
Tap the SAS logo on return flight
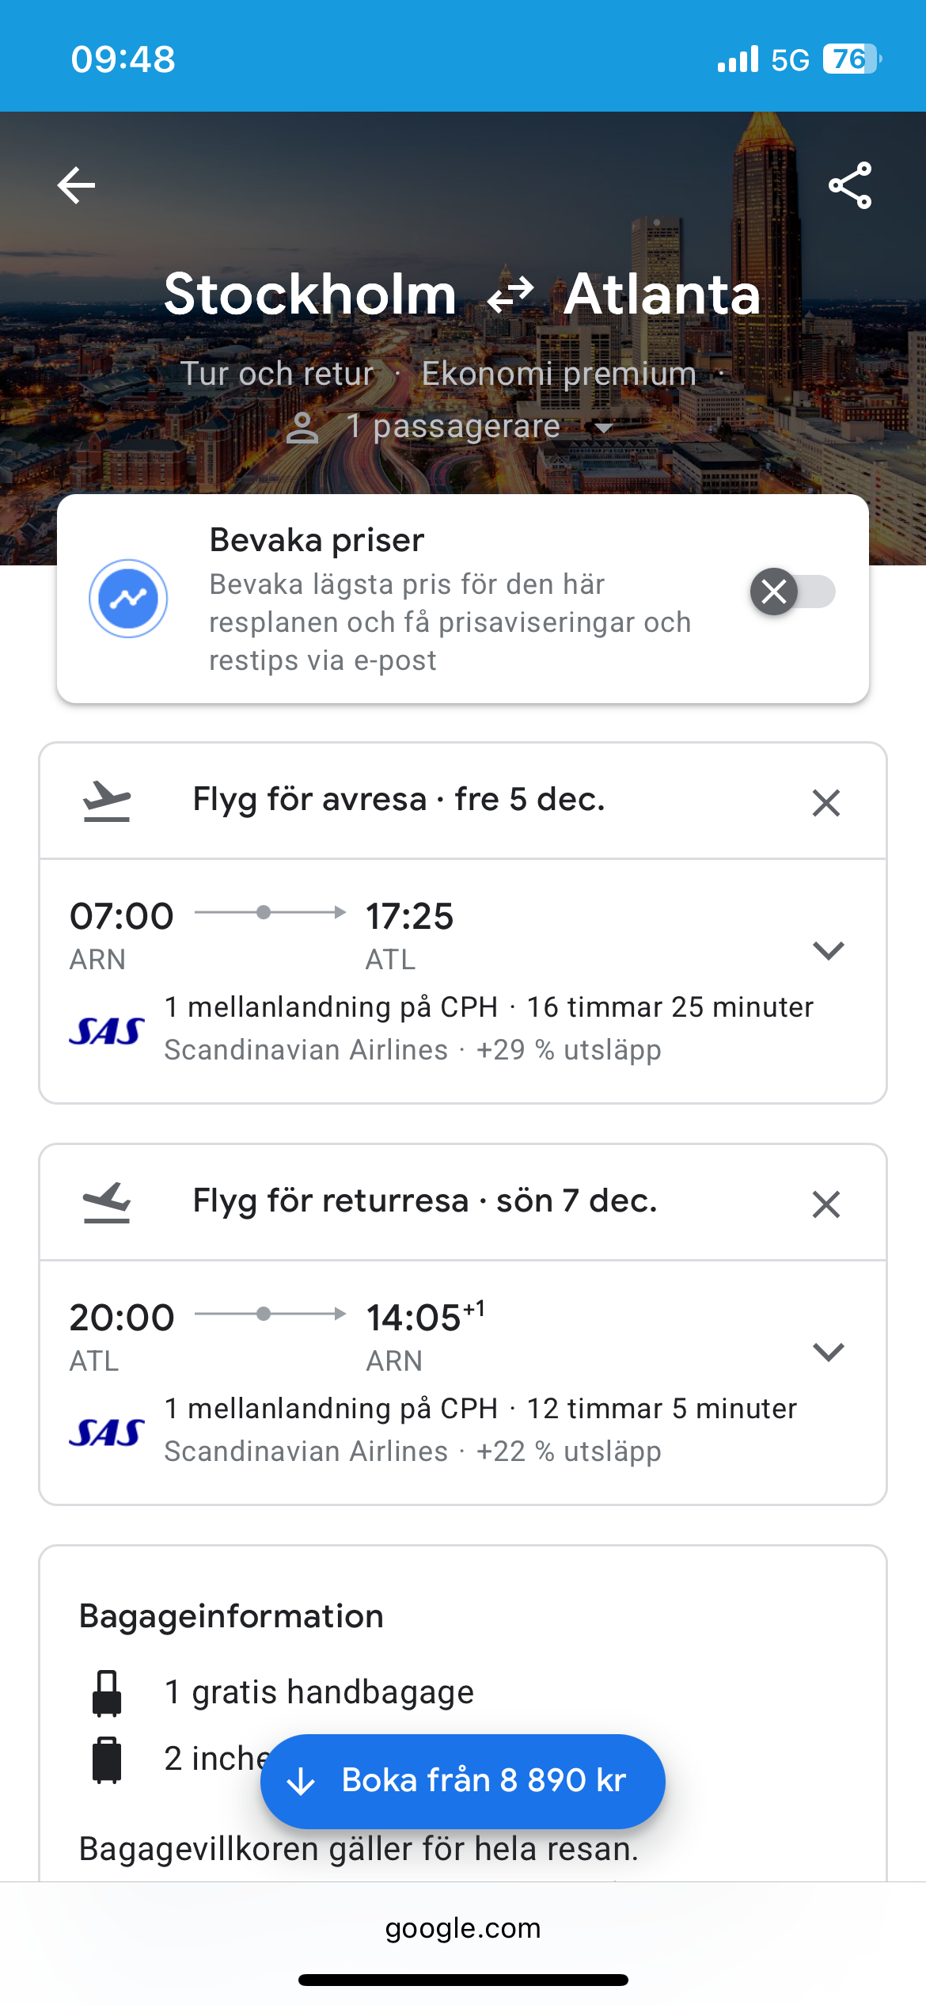click(107, 1432)
